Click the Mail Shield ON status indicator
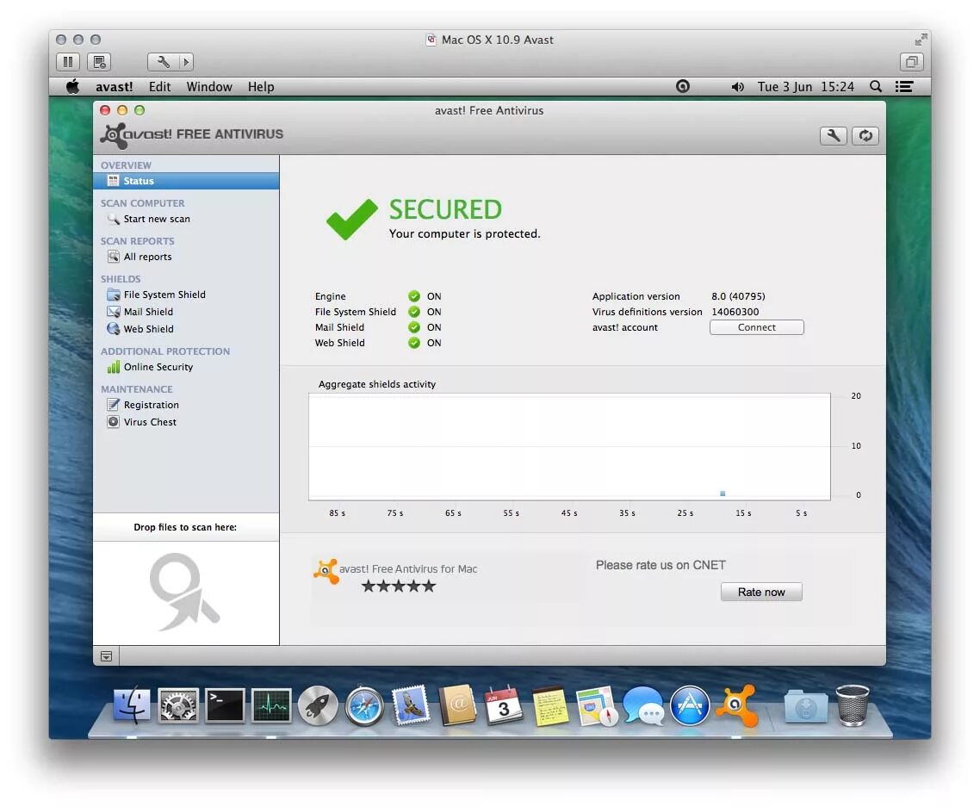Viewport: 980px width, 807px height. coord(413,327)
